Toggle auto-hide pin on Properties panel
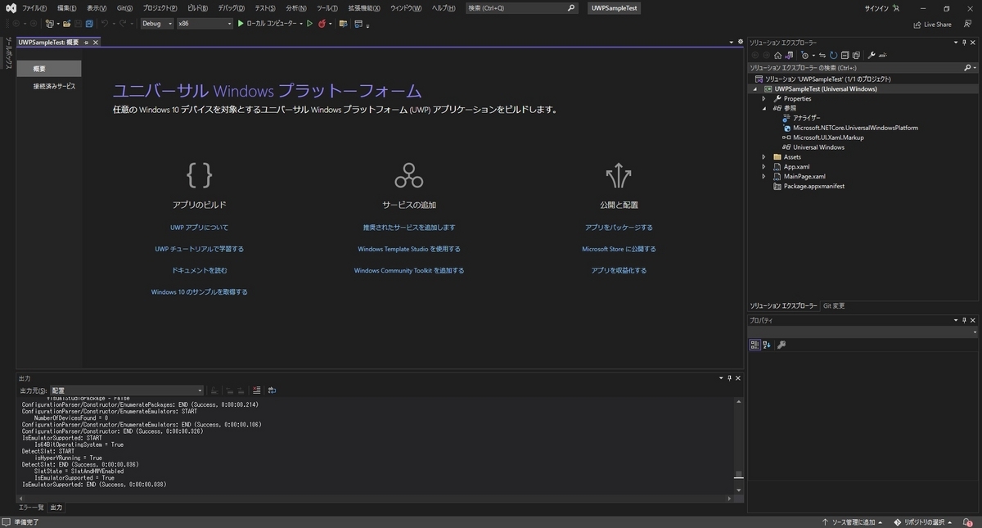The width and height of the screenshot is (982, 528). click(966, 320)
